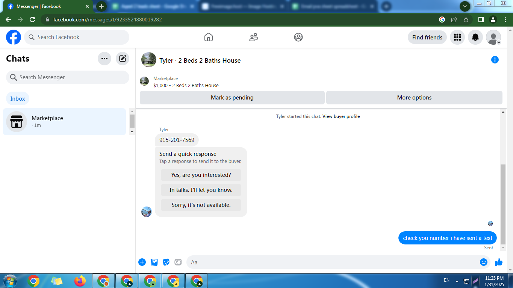Show notifications with the bell icon
513x288 pixels.
[475, 37]
